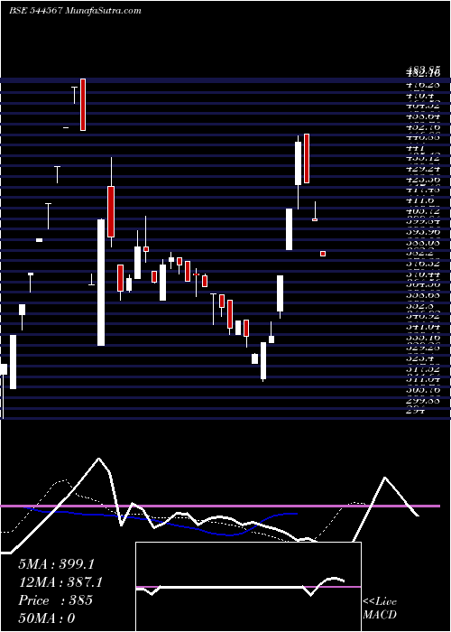The width and height of the screenshot is (451, 632).
Task: Click the BSE 544567 MunafaSutra.com title
Action: [x=75, y=11]
